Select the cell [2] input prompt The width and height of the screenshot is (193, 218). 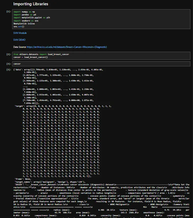coord(9,54)
